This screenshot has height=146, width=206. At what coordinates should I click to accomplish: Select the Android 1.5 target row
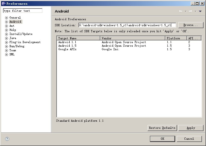click(x=129, y=46)
